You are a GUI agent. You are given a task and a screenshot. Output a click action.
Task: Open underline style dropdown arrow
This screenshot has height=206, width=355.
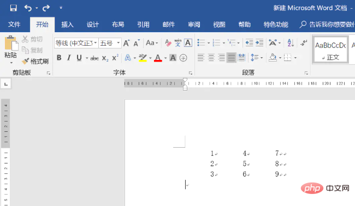tap(86, 58)
